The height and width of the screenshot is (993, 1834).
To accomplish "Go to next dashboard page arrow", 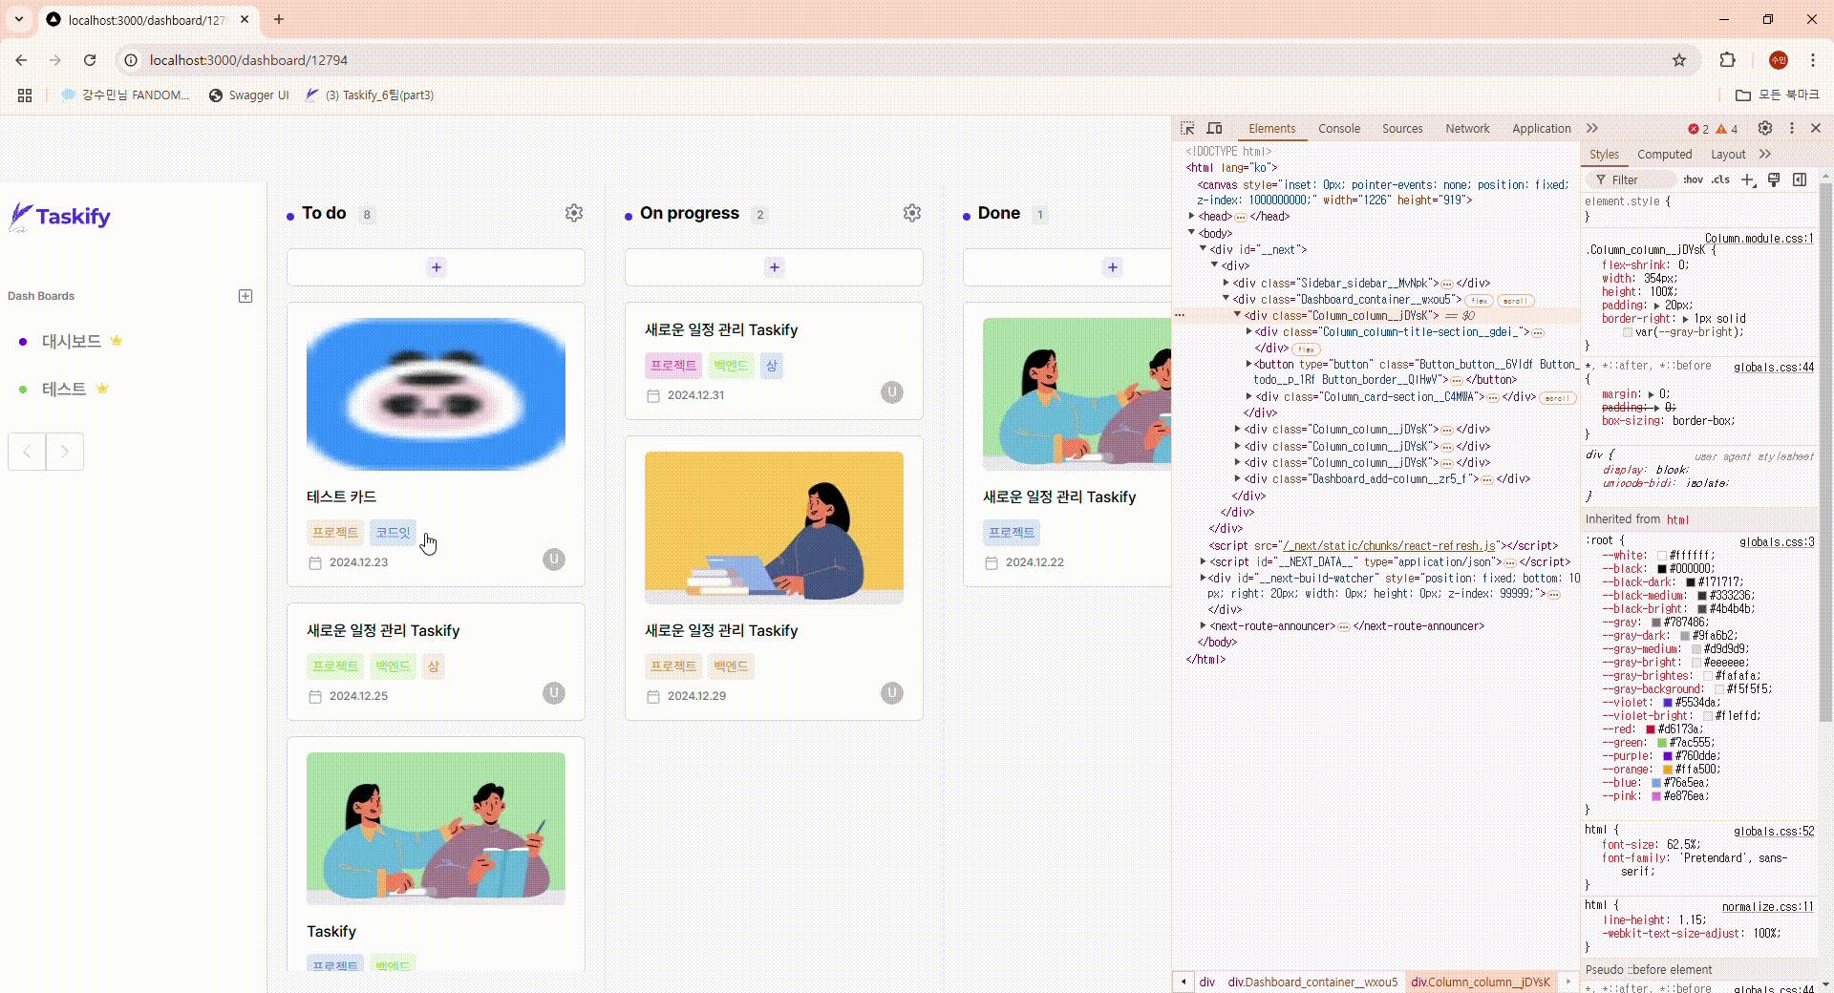I will [x=65, y=452].
